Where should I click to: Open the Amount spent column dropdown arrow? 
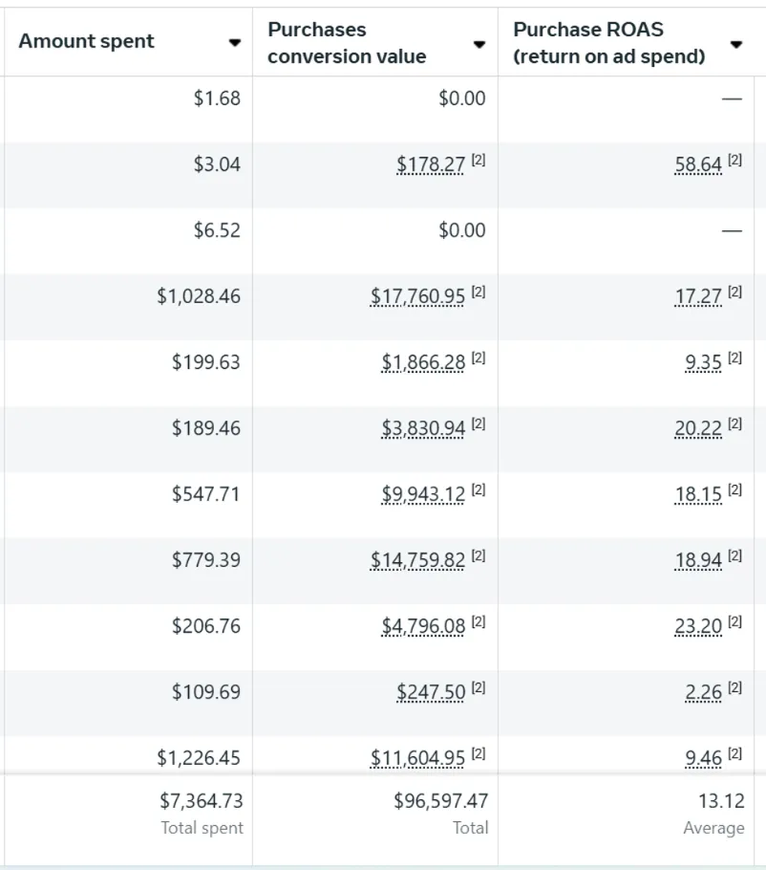tap(234, 43)
